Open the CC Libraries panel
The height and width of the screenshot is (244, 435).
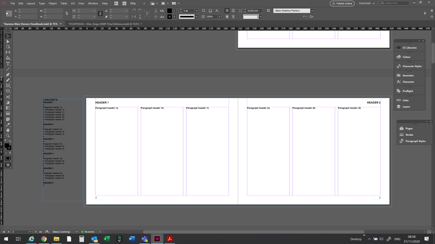point(409,48)
